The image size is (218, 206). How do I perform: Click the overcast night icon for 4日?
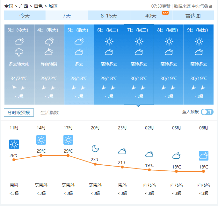click(49, 52)
